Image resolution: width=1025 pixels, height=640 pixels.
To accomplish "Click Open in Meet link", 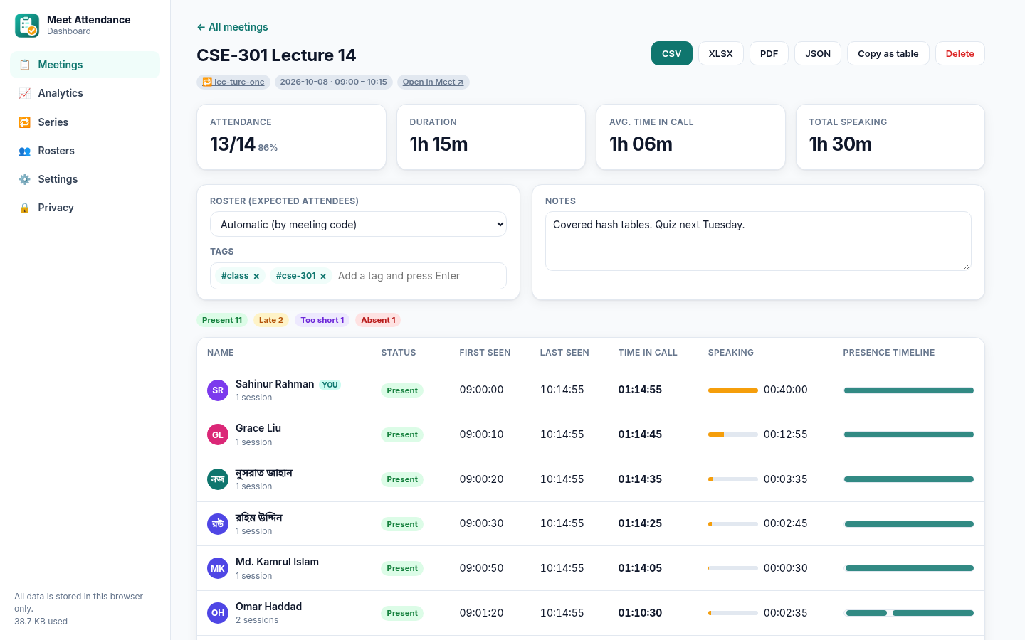I will click(433, 82).
